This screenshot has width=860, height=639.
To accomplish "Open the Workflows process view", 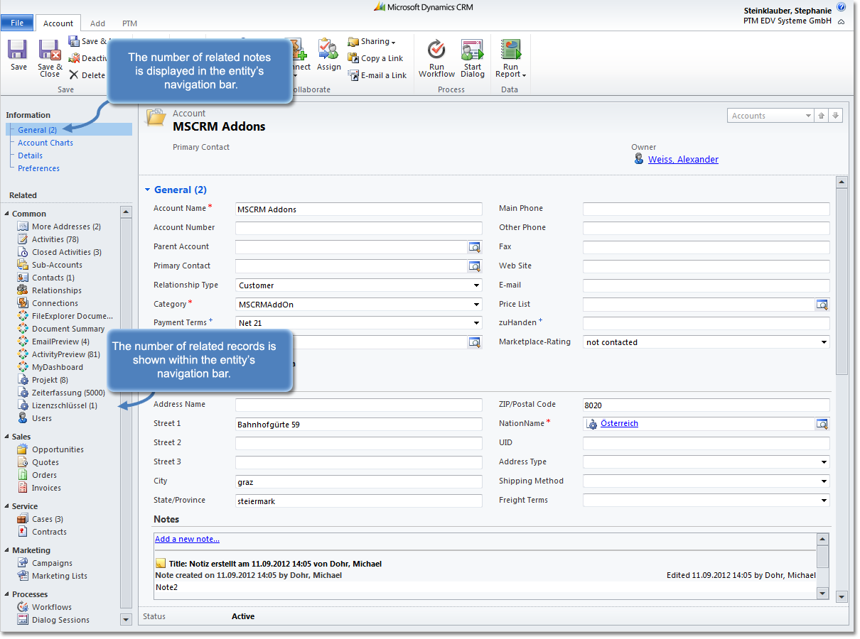I will [50, 606].
